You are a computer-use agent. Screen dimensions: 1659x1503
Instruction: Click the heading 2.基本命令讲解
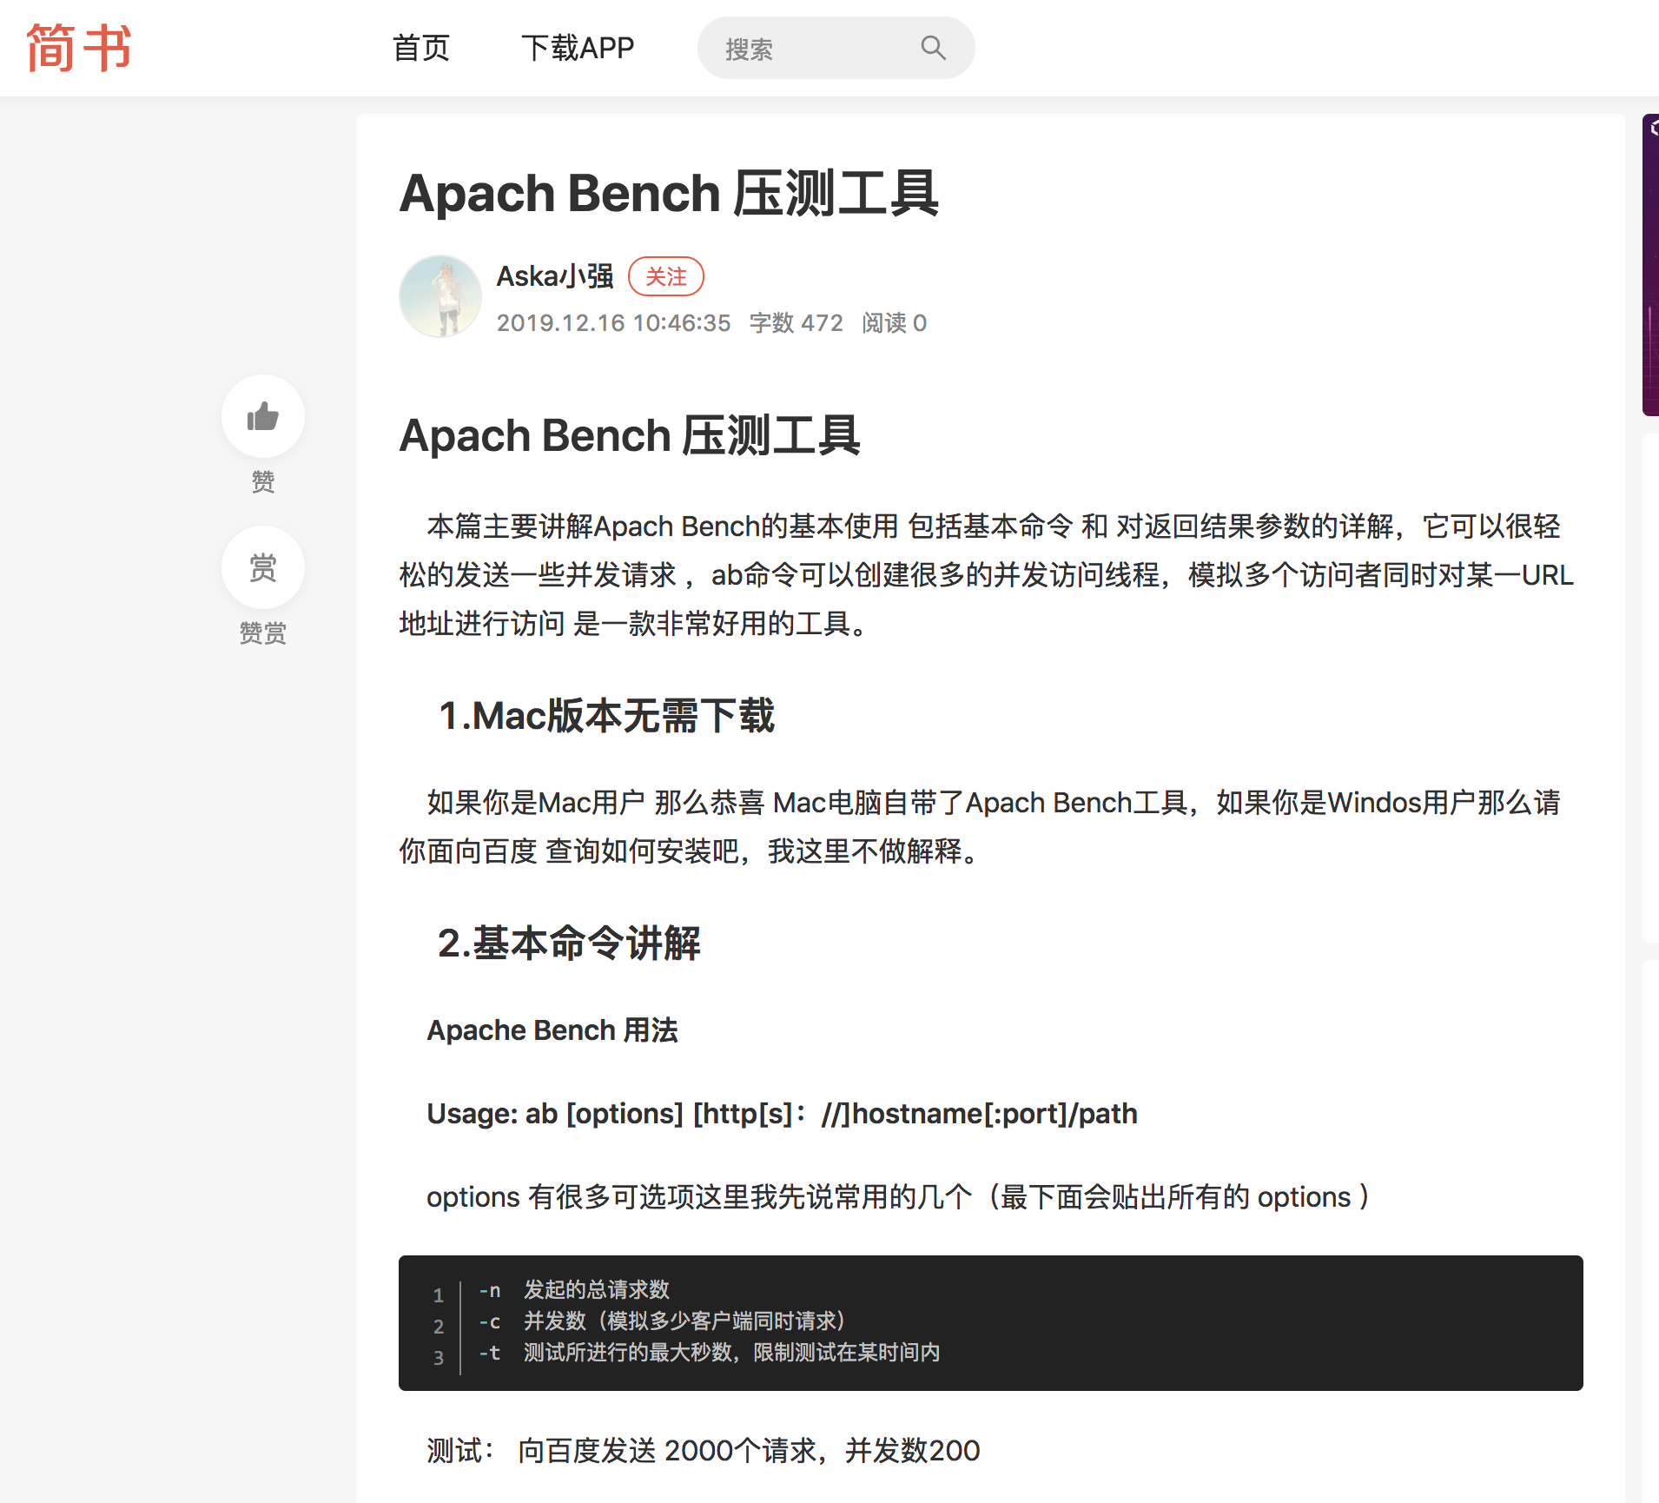tap(571, 944)
